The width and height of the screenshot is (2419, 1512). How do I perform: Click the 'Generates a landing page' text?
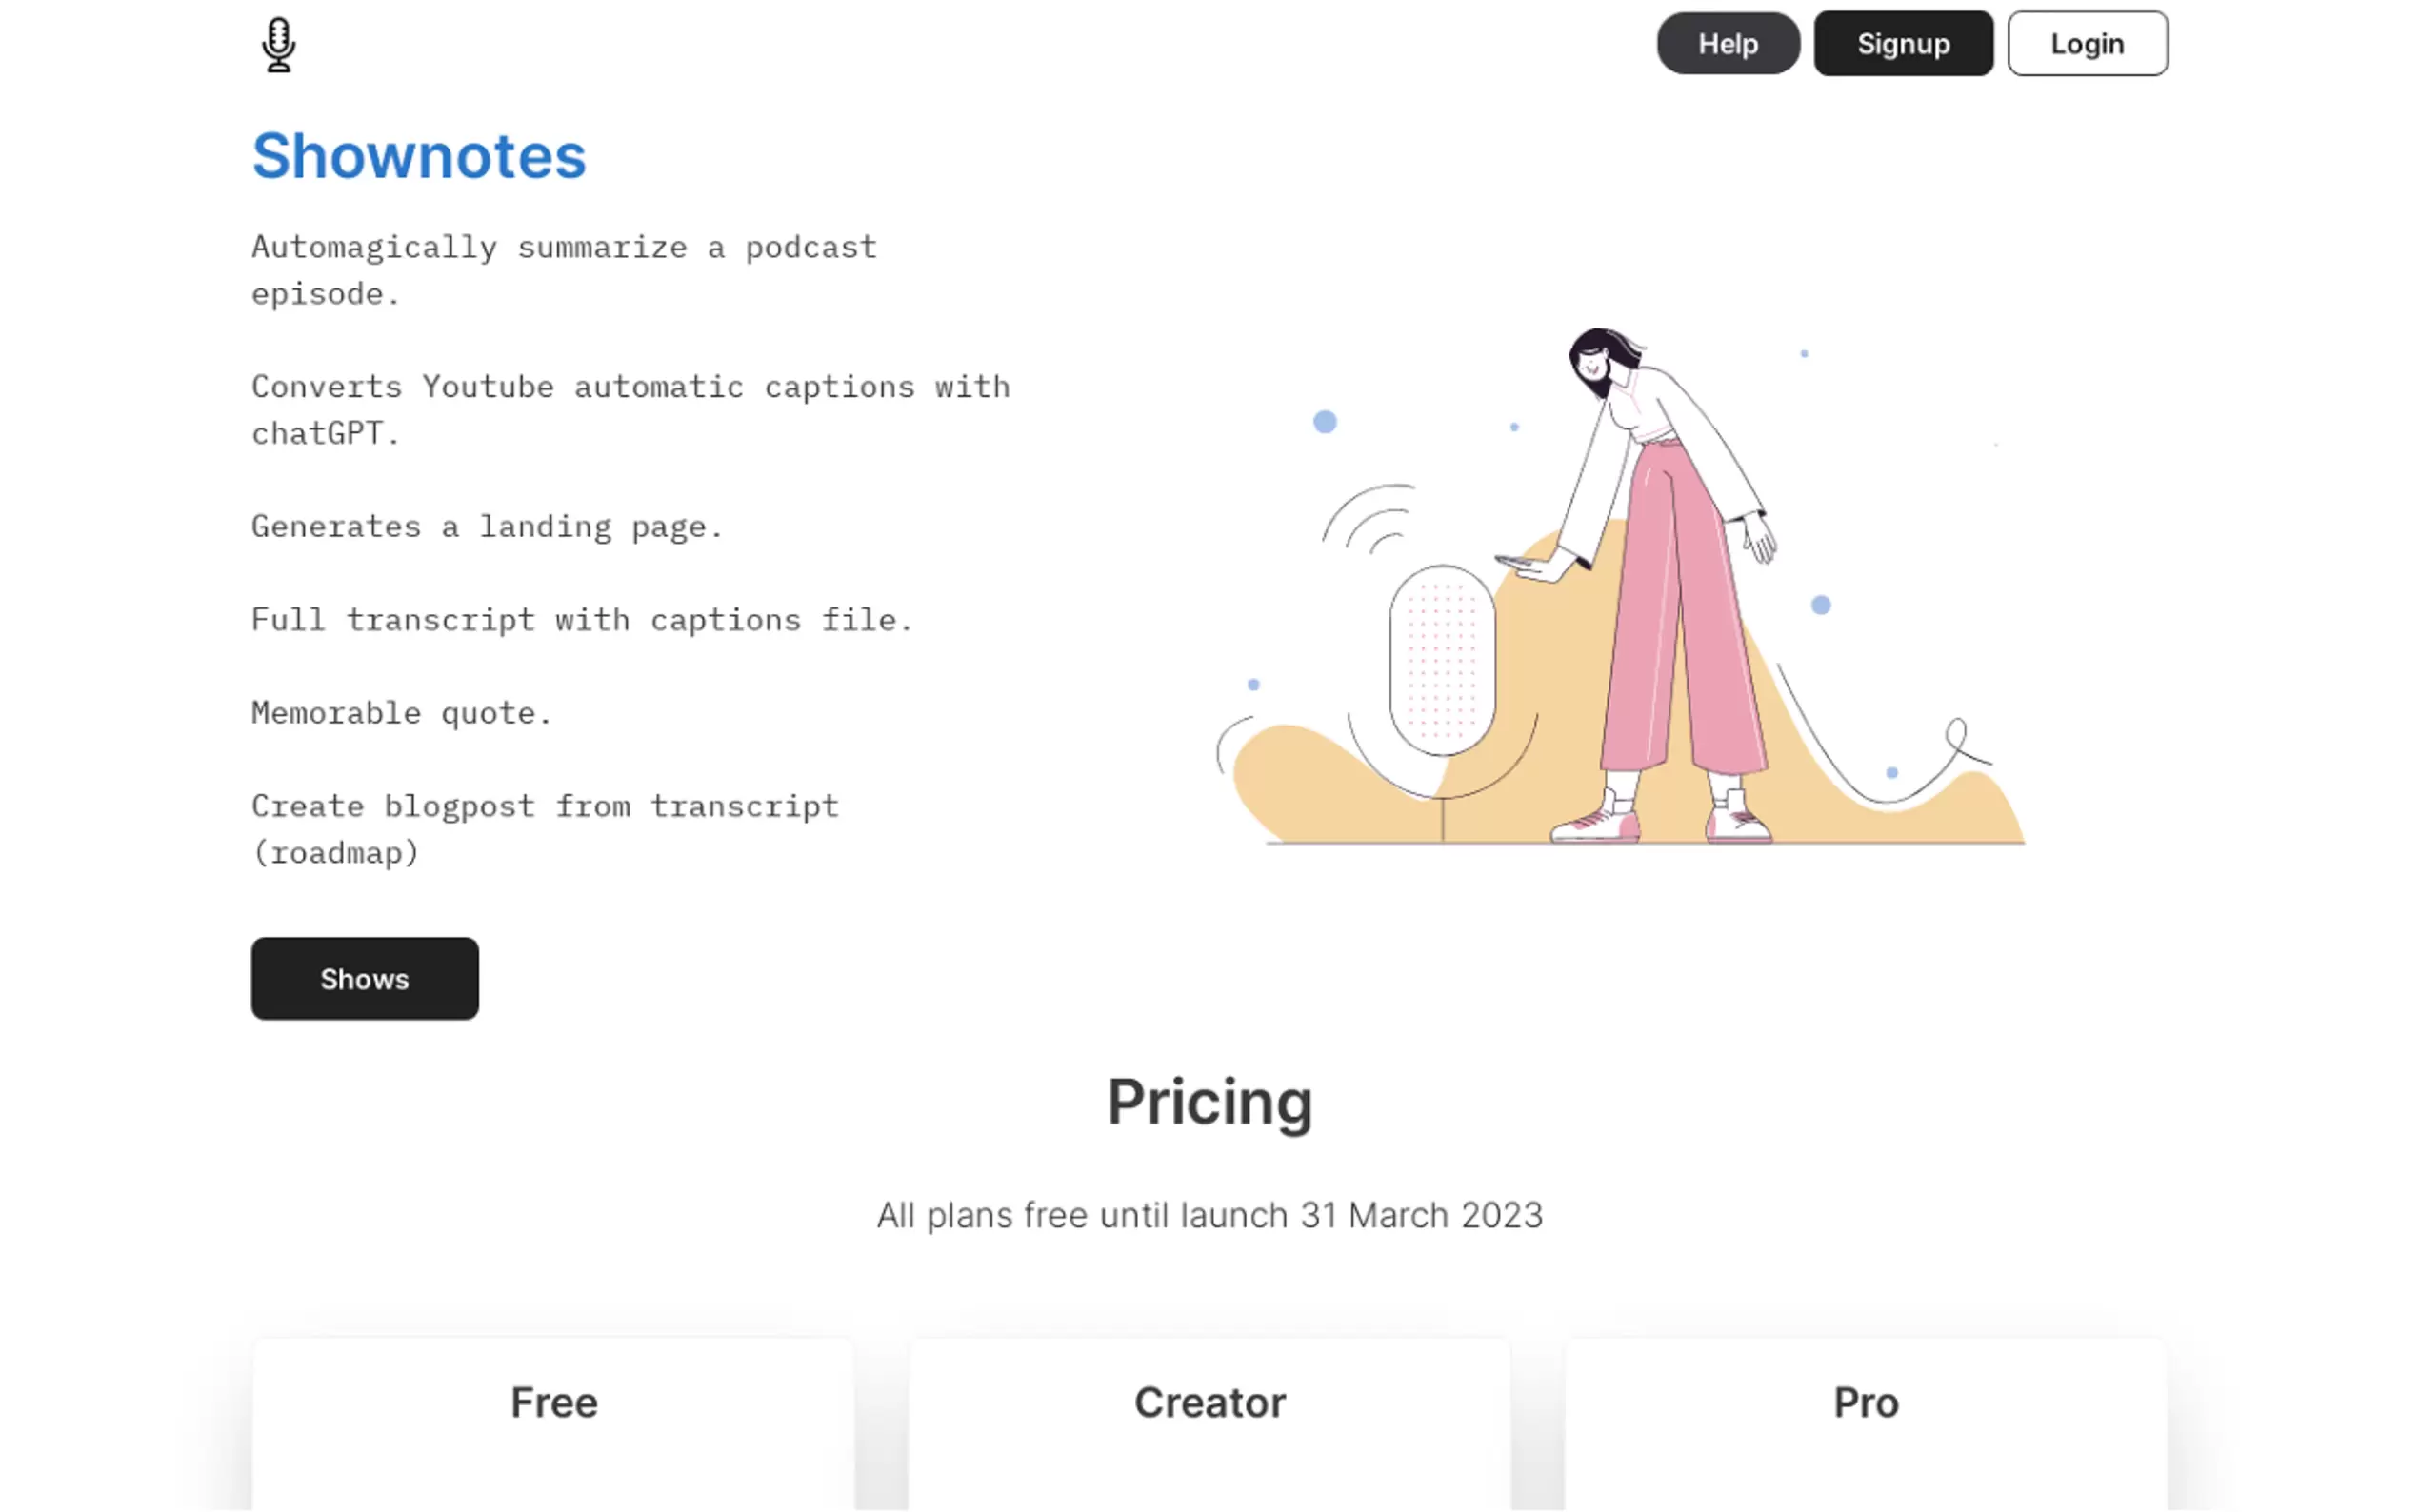486,527
